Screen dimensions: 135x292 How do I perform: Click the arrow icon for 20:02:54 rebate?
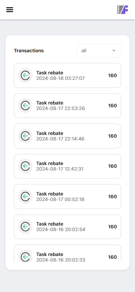(x=26, y=227)
